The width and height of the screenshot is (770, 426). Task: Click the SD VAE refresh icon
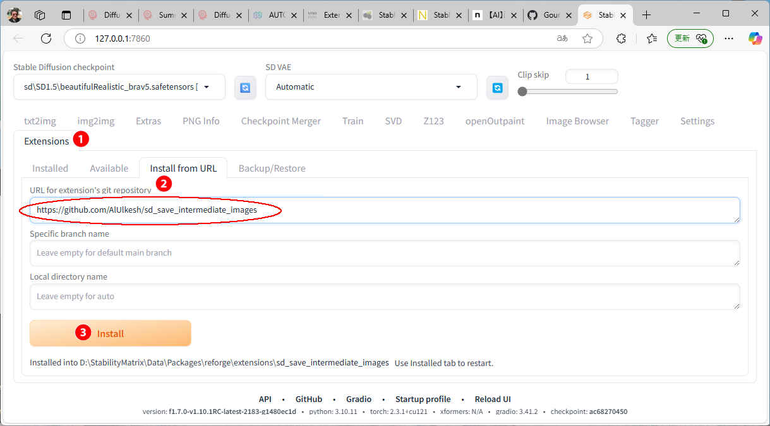[497, 88]
